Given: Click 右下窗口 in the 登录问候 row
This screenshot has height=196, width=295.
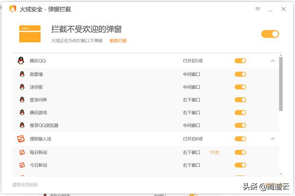Looking at the screenshot, I should pyautogui.click(x=191, y=100).
